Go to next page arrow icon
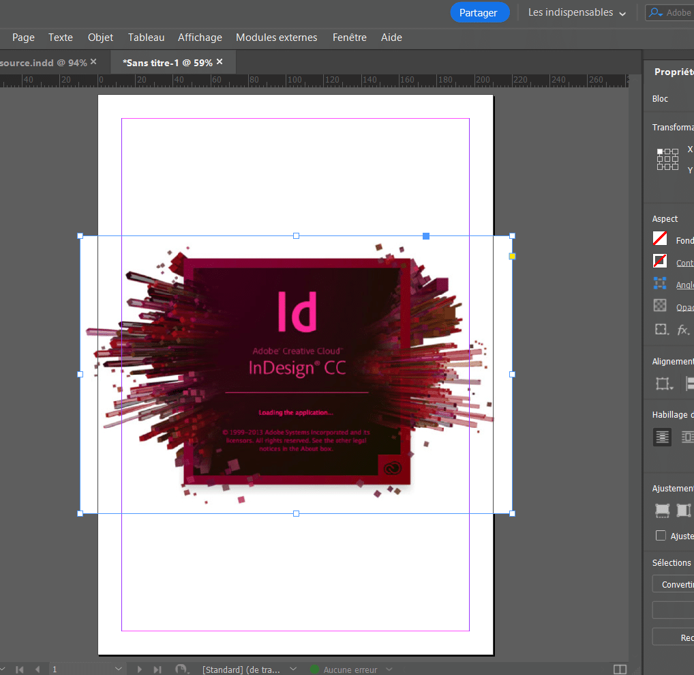The width and height of the screenshot is (694, 675). point(140,670)
